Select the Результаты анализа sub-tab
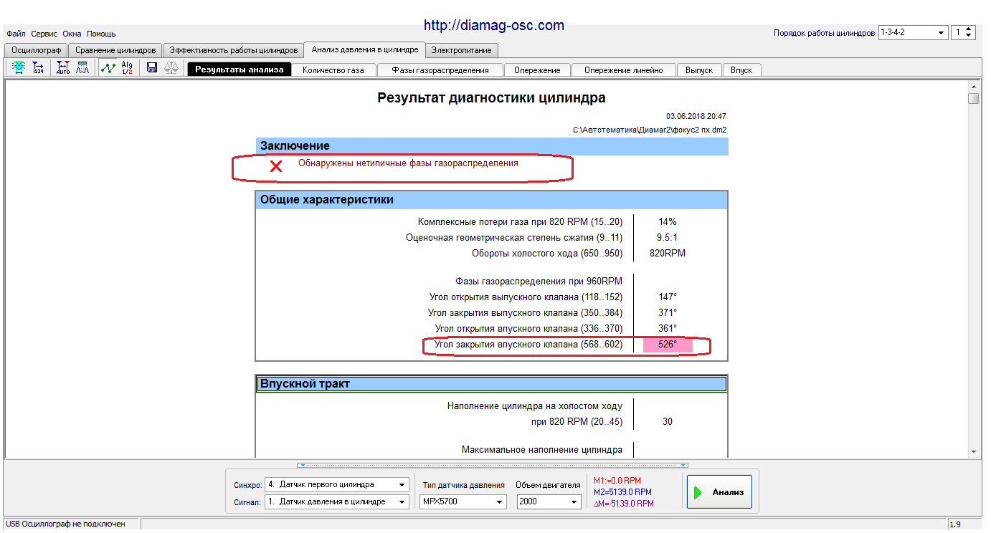Image resolution: width=991 pixels, height=533 pixels. point(240,69)
